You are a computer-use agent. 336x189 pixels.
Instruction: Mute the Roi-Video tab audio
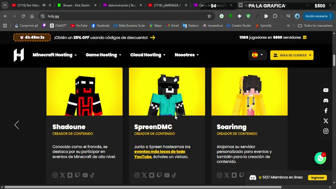[x=44, y=5]
